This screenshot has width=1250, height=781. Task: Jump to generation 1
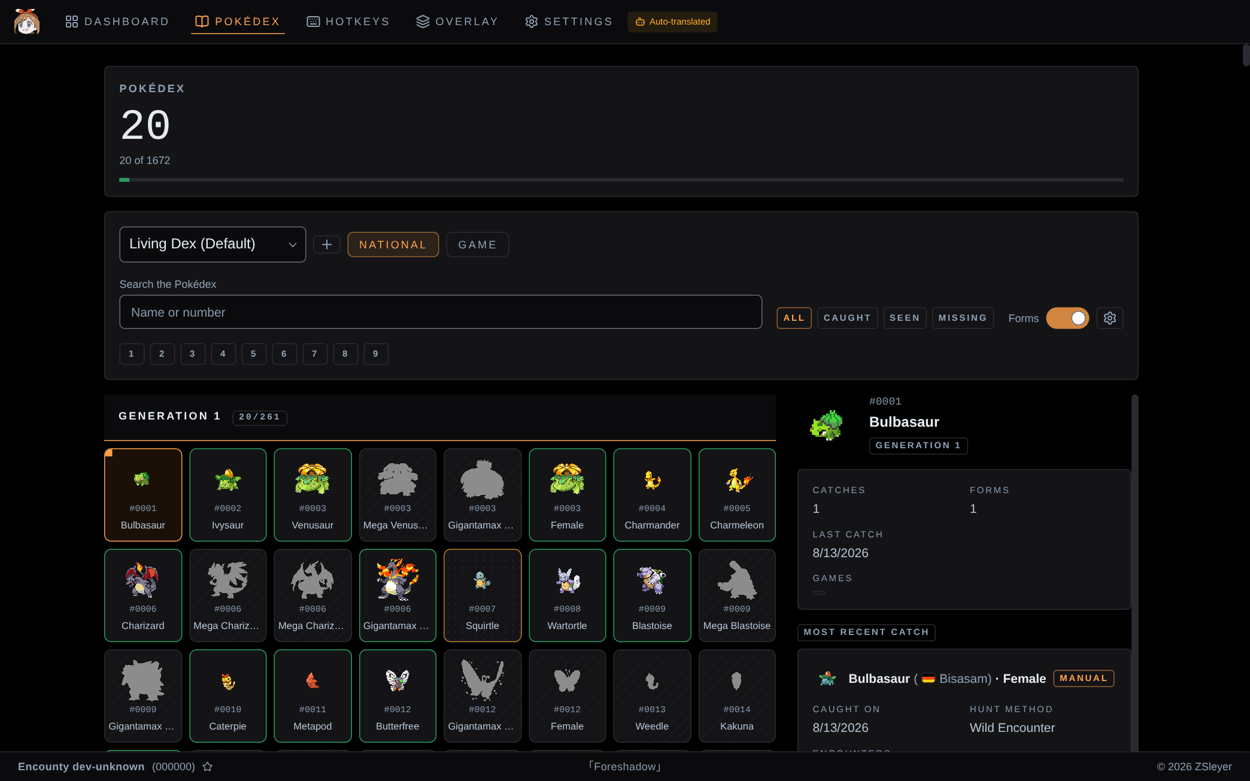coord(132,354)
